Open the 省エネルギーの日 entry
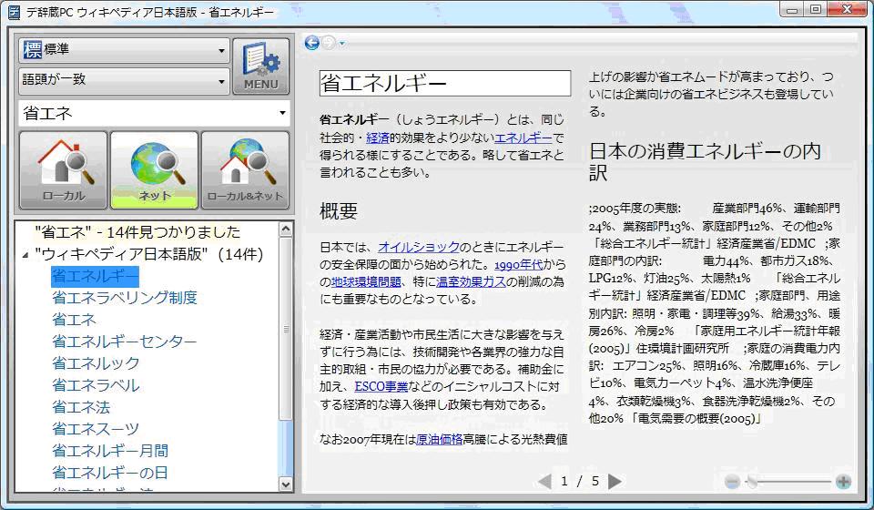Image resolution: width=874 pixels, height=510 pixels. point(110,473)
